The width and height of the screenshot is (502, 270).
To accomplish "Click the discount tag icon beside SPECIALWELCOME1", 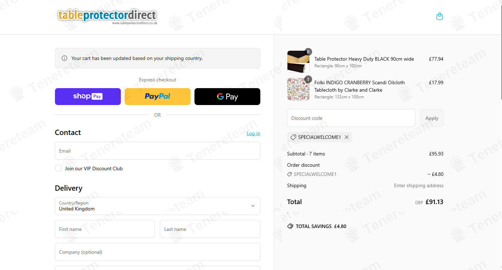I will pos(293,137).
